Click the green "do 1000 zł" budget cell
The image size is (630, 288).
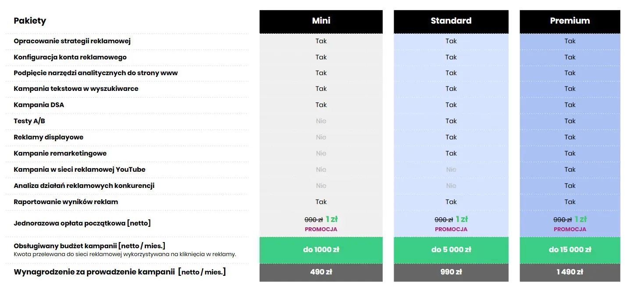(x=321, y=250)
